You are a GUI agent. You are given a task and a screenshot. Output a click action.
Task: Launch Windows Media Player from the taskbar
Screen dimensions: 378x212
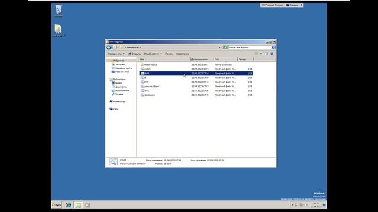(x=87, y=205)
